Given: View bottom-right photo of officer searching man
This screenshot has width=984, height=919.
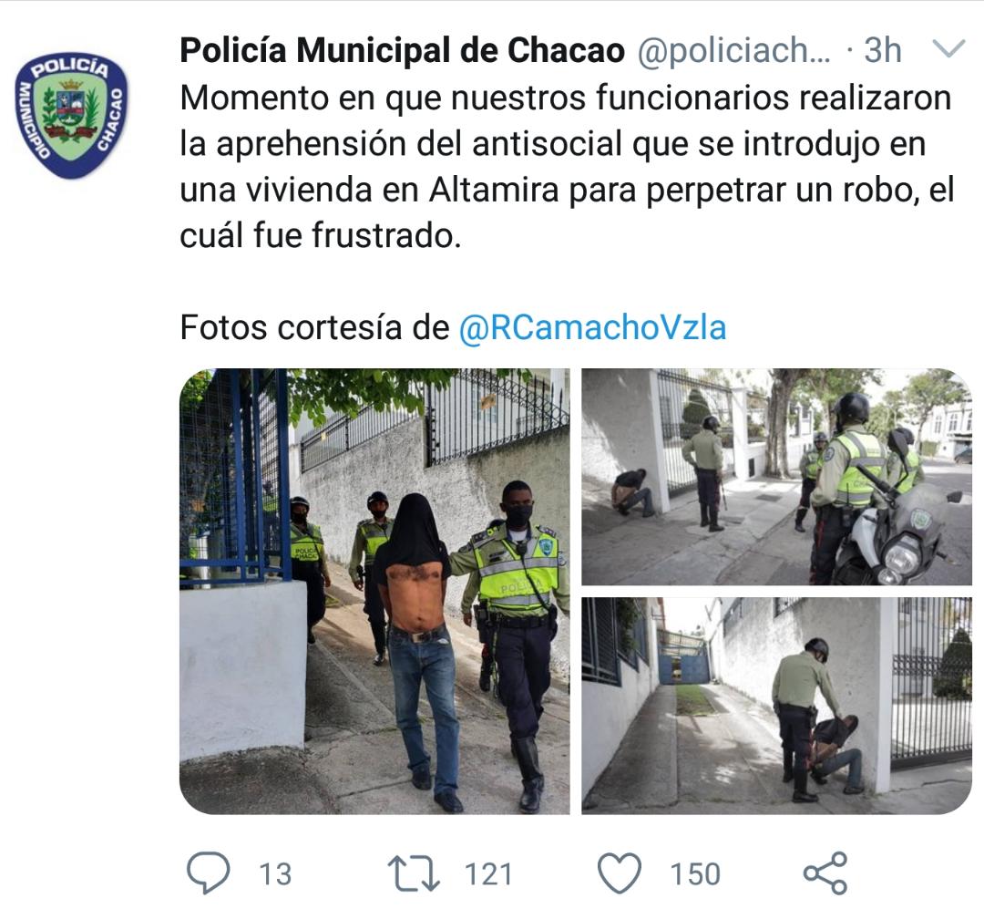Looking at the screenshot, I should [x=776, y=706].
